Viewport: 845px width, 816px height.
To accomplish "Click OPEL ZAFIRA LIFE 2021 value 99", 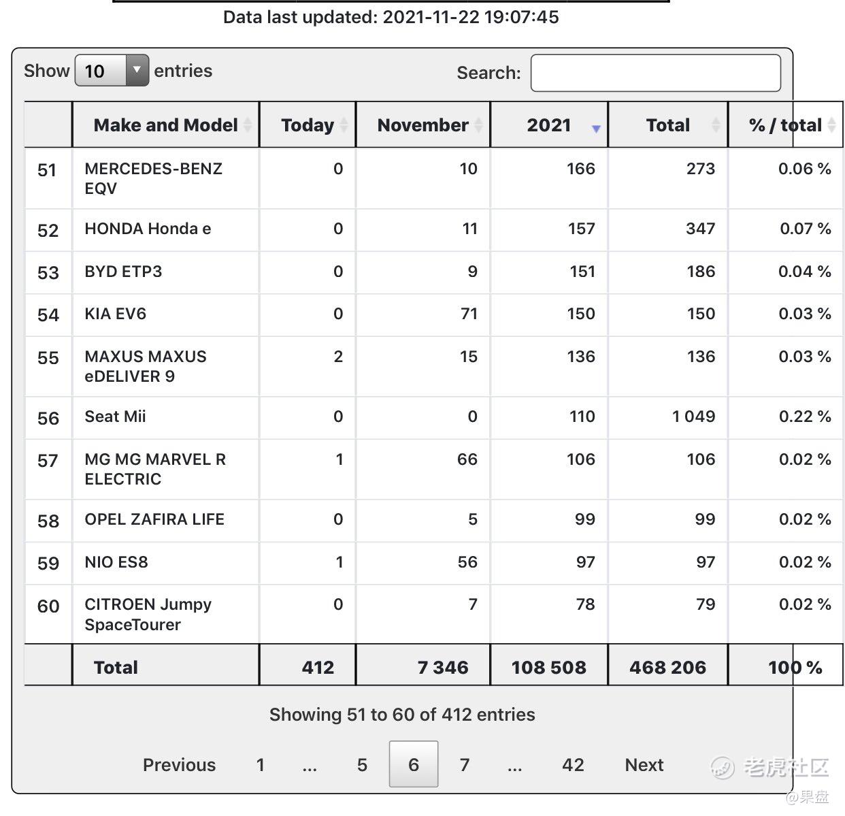I will click(585, 519).
